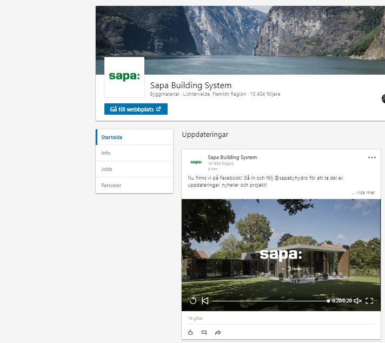
Task: Enter fullscreen video mode
Action: click(369, 301)
